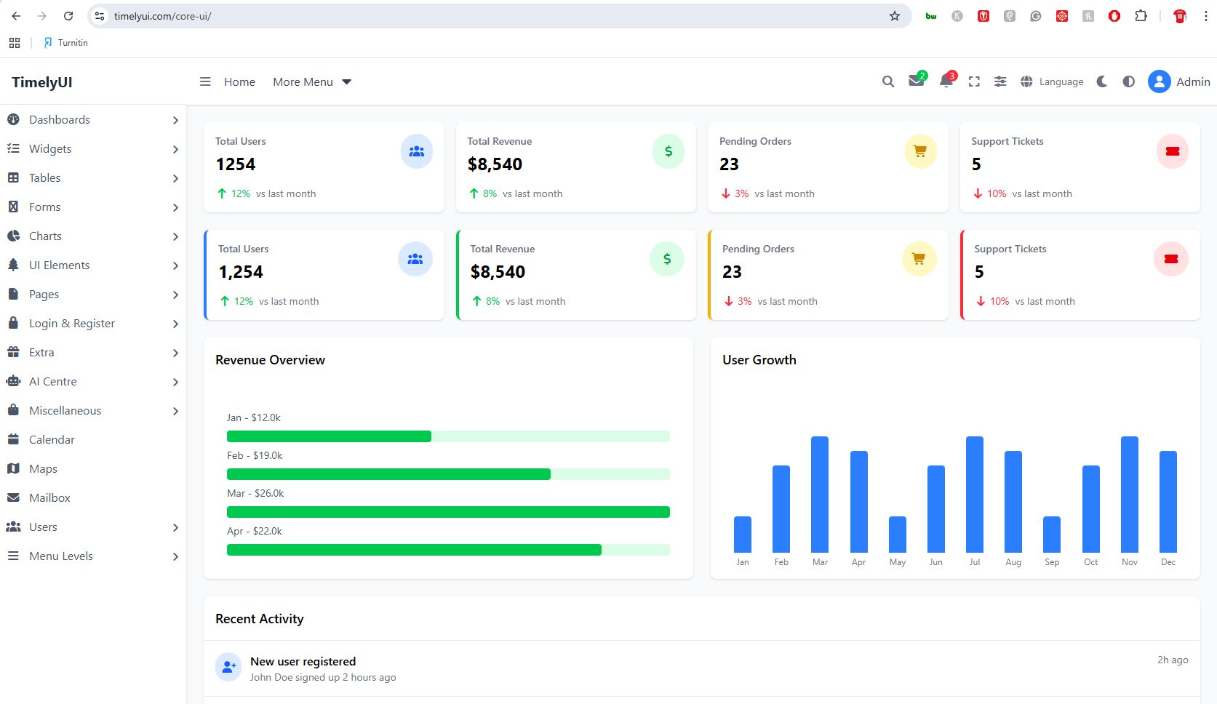The width and height of the screenshot is (1217, 704).
Task: Open the browser extensions puzzle icon
Action: tap(1141, 16)
